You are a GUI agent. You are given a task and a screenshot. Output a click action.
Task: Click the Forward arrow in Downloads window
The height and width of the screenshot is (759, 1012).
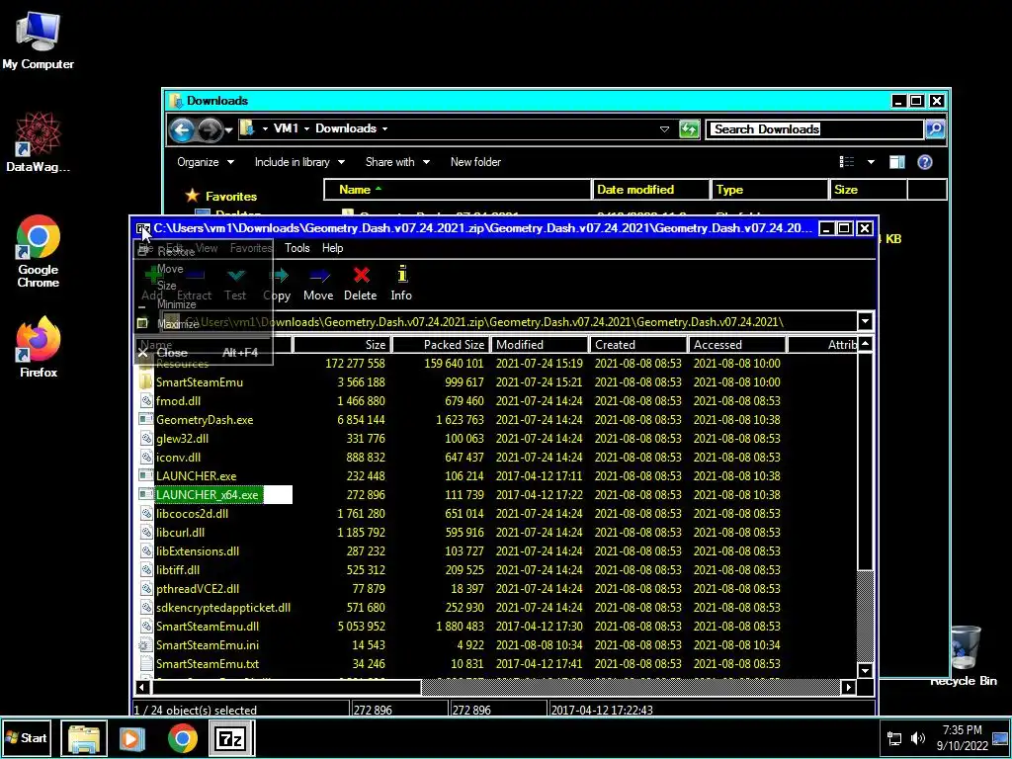[x=210, y=129]
